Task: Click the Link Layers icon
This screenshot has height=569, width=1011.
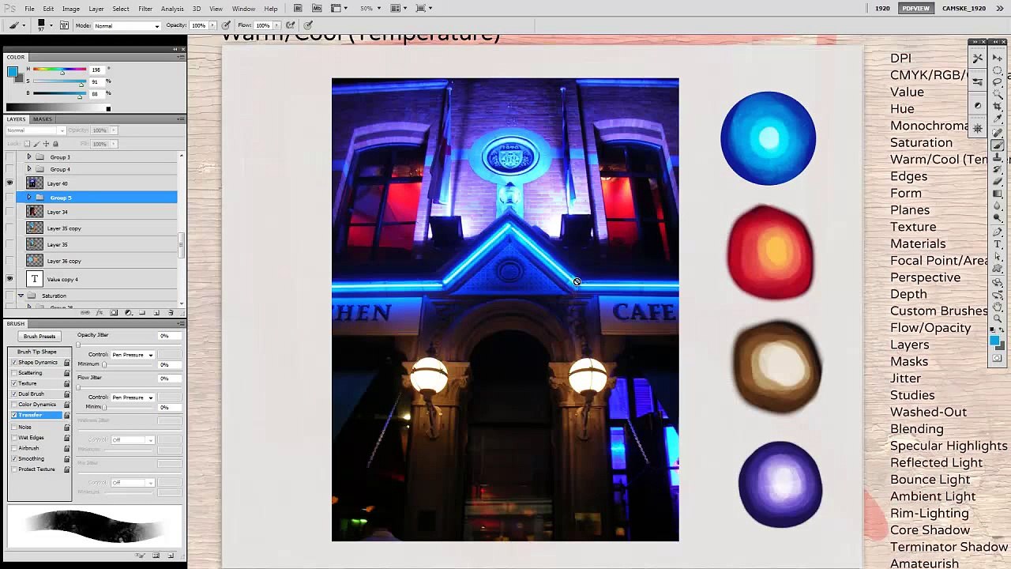Action: [x=86, y=313]
